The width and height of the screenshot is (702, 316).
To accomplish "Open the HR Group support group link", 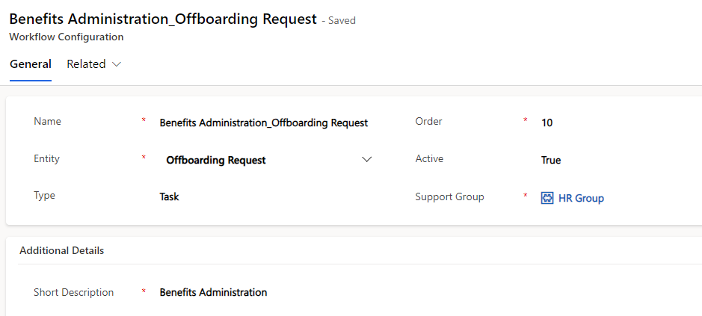I will (x=581, y=198).
